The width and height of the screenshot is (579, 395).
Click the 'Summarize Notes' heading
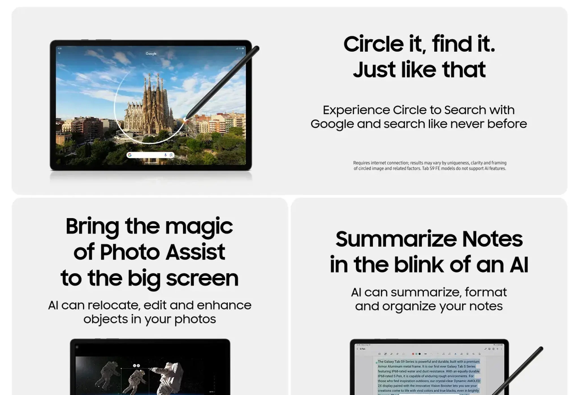click(x=429, y=239)
